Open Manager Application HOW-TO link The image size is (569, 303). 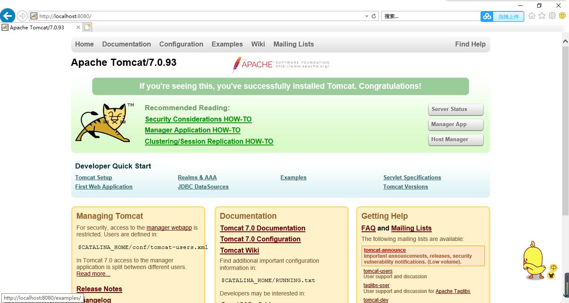(193, 130)
